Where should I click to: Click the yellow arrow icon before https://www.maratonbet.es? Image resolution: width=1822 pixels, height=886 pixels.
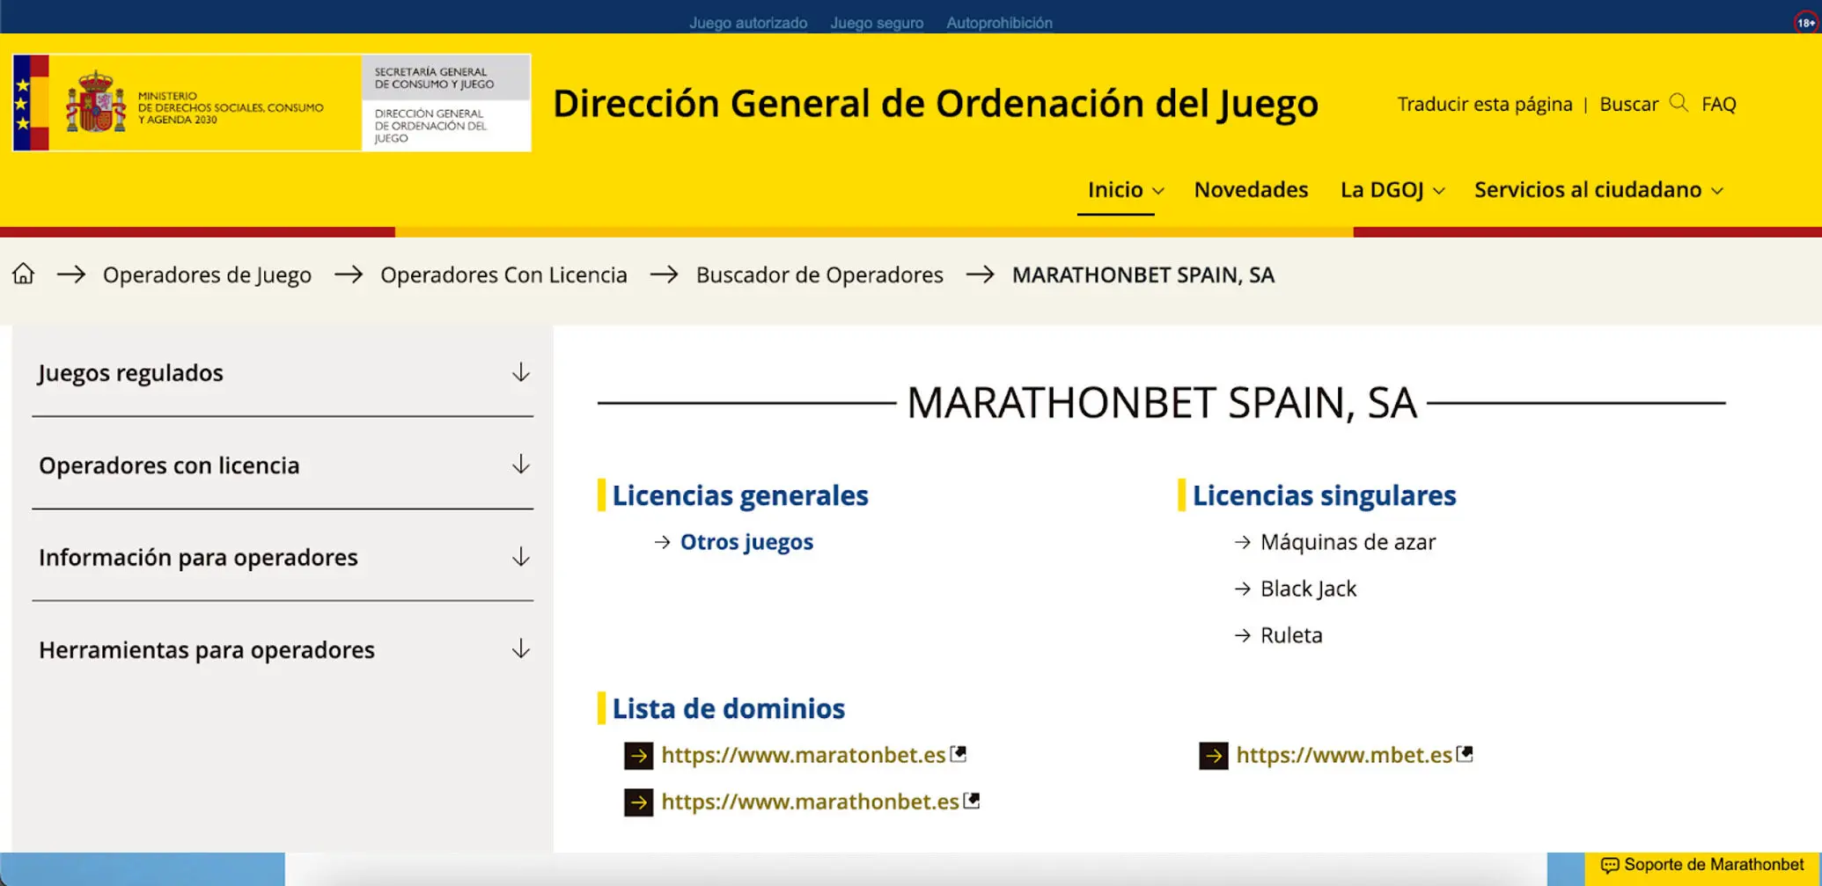point(637,755)
